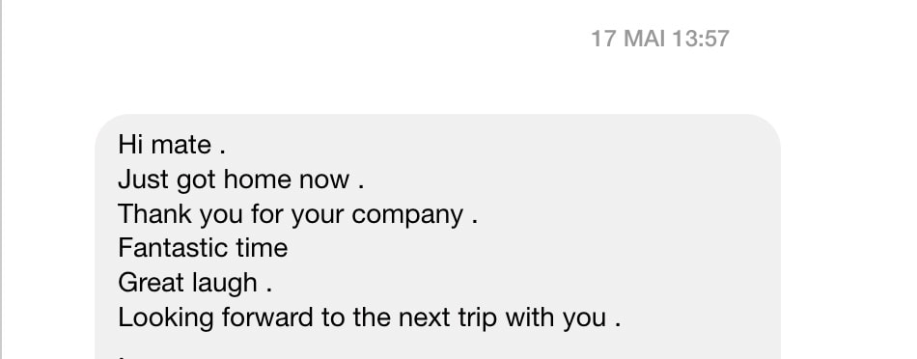917x359 pixels.
Task: Click the 'Fantastic time' message line
Action: pyautogui.click(x=203, y=248)
